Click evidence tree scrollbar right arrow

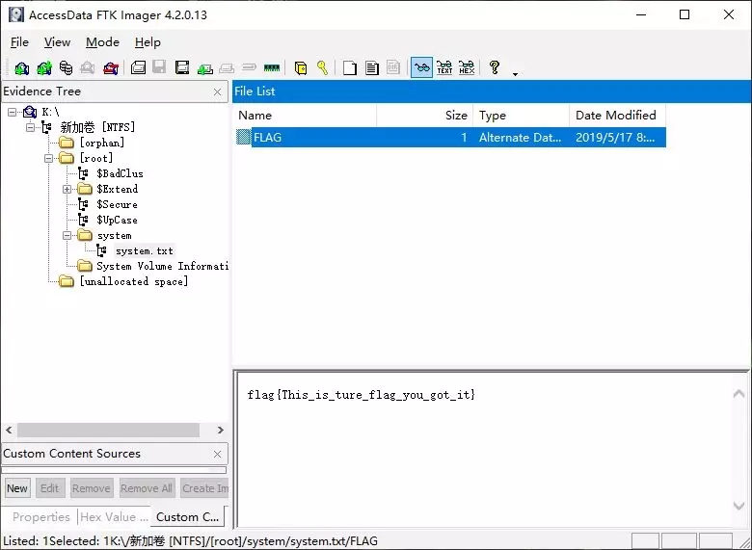[220, 430]
